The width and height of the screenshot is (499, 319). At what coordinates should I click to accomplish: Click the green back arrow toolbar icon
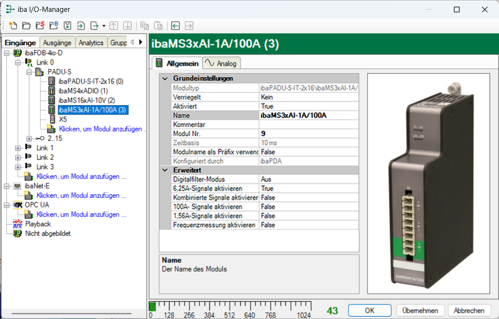176,26
